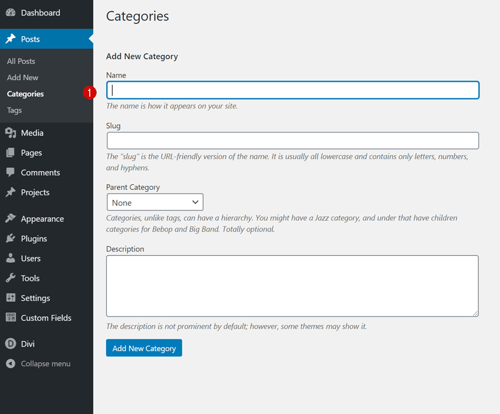Click the Description text area
The image size is (500, 414).
292,286
